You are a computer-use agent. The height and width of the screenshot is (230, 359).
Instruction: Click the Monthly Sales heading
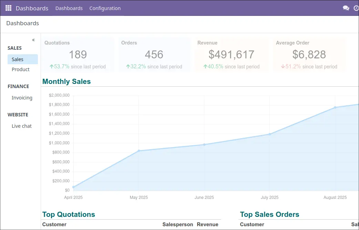tap(66, 82)
